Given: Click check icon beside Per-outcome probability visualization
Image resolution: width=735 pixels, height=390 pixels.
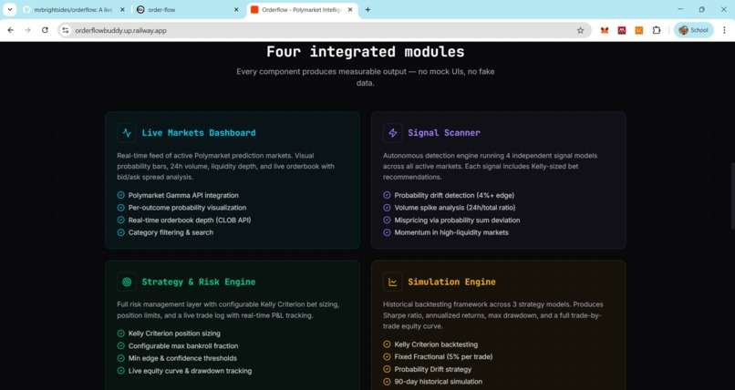Looking at the screenshot, I should coord(121,208).
